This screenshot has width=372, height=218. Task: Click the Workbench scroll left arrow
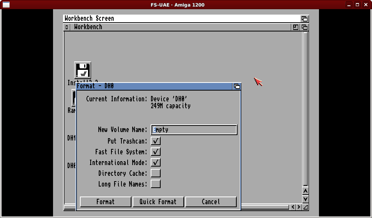[293, 207]
